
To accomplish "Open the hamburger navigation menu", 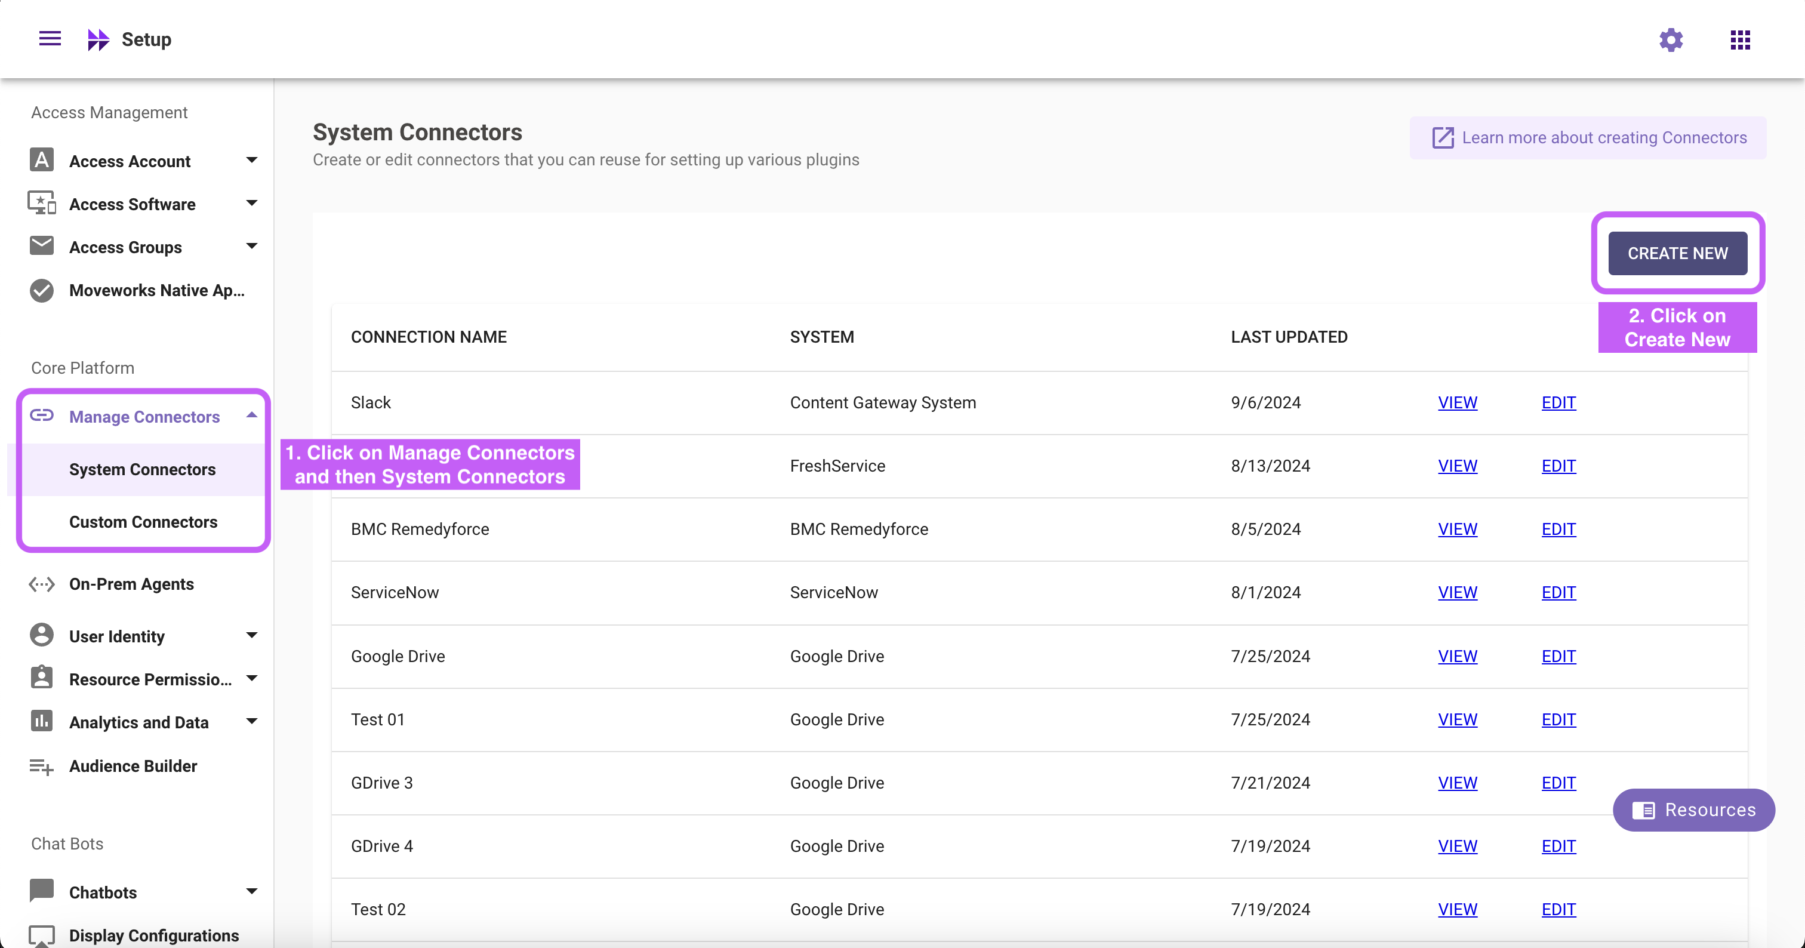I will point(50,39).
